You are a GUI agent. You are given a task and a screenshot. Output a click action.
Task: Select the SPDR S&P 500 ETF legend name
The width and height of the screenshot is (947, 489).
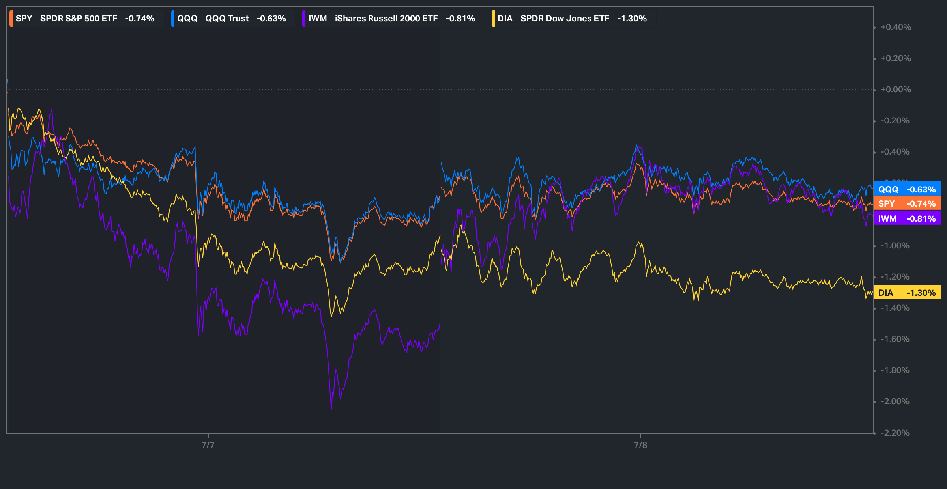[x=79, y=19]
